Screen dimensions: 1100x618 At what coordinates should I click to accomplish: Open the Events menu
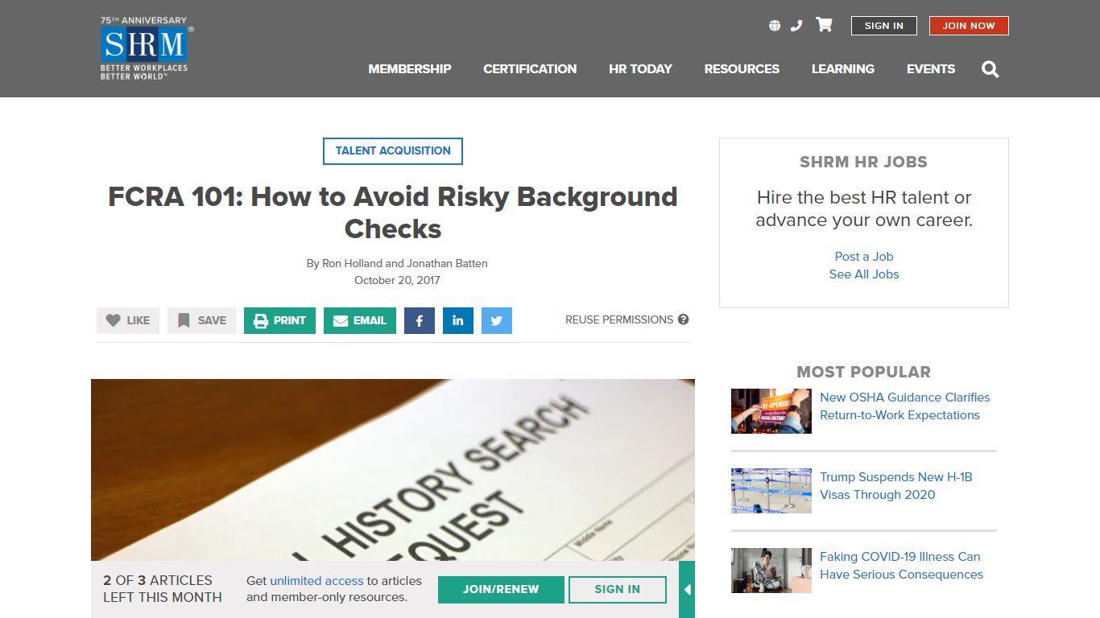coord(931,69)
